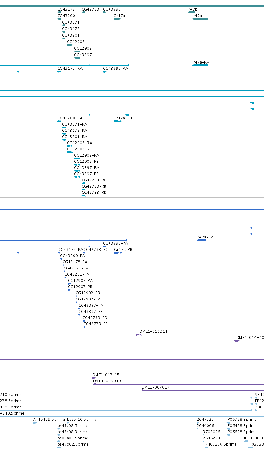
Task: Select the 3703026 feature label
Action: pos(212,432)
